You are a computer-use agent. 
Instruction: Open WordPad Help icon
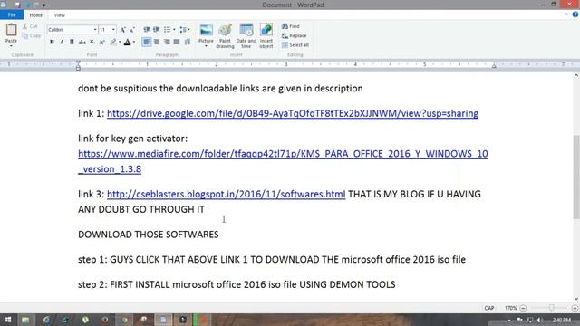(x=575, y=14)
